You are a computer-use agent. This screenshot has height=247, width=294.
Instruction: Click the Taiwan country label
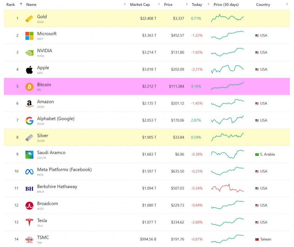coord(266,239)
